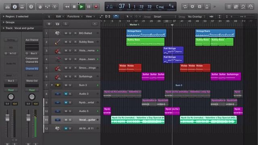This screenshot has width=258, height=145.
Task: Solo the Vocal...guitar track
Action: [70, 120]
